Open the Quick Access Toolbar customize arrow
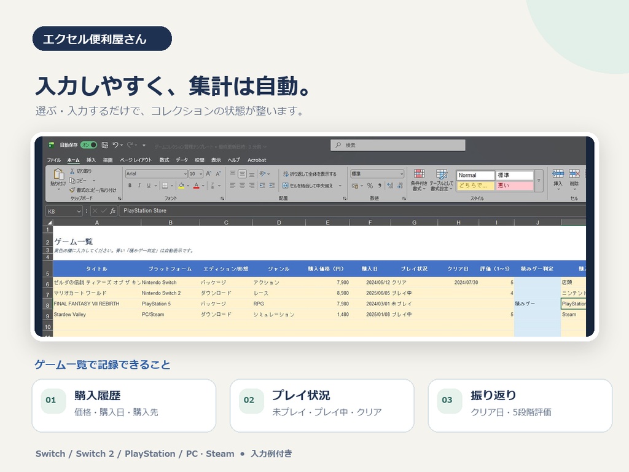Image resolution: width=629 pixels, height=472 pixels. pyautogui.click(x=144, y=145)
